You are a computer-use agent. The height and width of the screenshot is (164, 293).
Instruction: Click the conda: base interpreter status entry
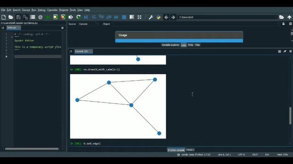[x=194, y=155]
